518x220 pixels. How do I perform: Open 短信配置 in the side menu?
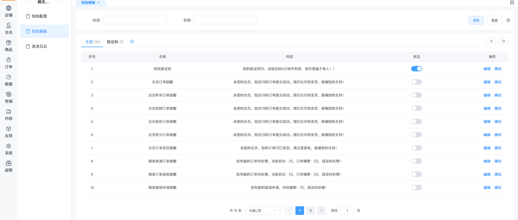click(x=44, y=16)
